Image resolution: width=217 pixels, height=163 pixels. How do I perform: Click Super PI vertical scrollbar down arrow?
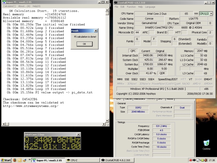[x=107, y=121]
